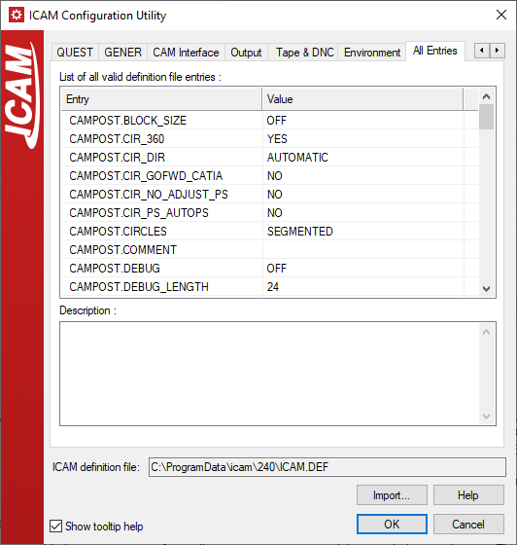Open the CAM Interface tab
The height and width of the screenshot is (545, 517).
pyautogui.click(x=186, y=53)
